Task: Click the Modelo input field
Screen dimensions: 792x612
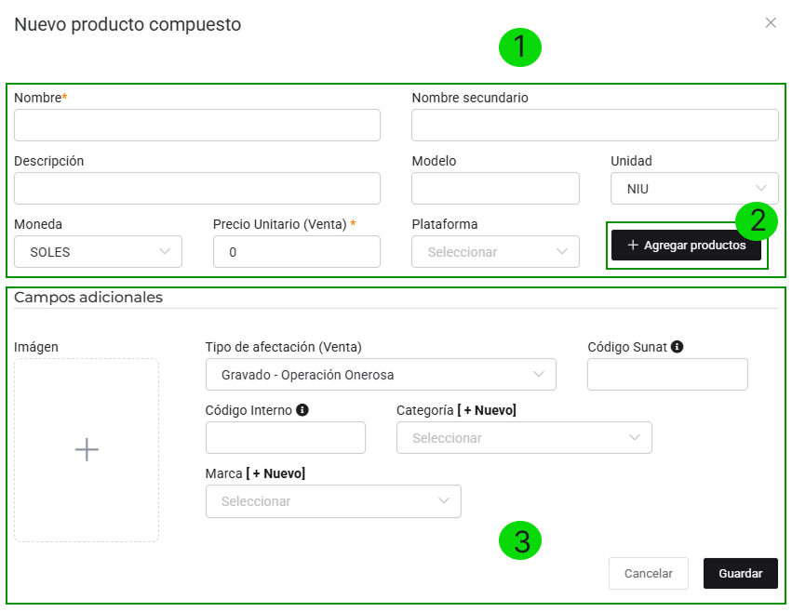Action: 495,189
